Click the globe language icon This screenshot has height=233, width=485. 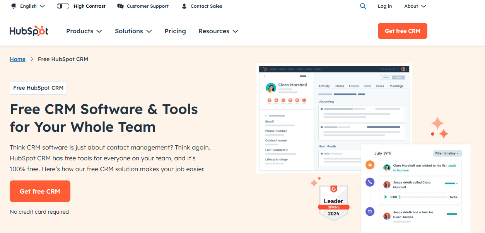13,6
